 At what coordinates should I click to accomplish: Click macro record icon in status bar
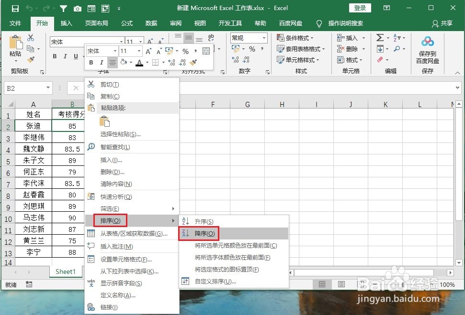[29, 284]
